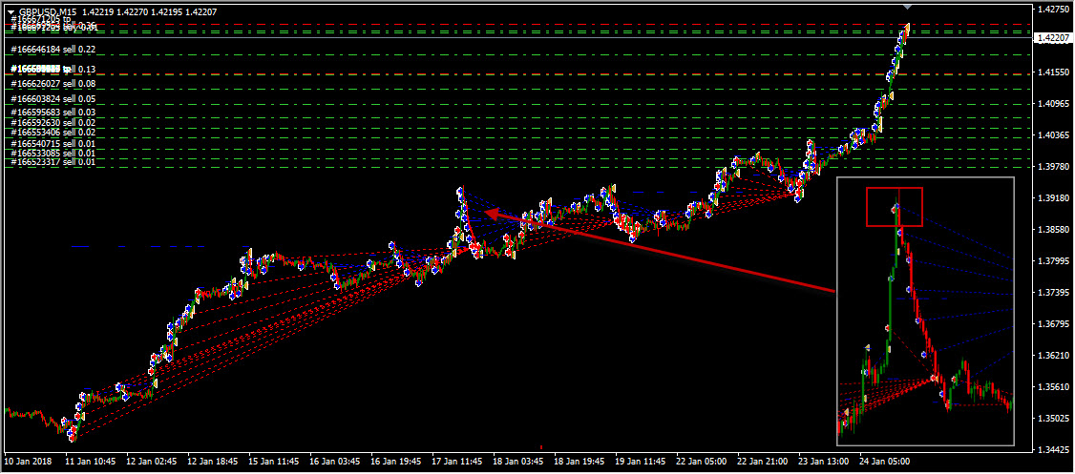Click price scale value 1.35025
The height and width of the screenshot is (474, 1075).
(x=1054, y=419)
